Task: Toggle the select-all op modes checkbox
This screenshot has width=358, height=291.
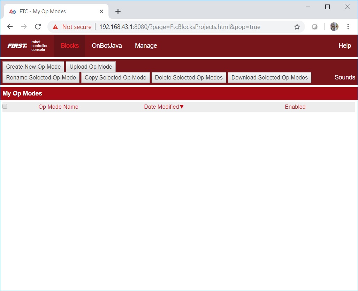Action: [x=5, y=106]
